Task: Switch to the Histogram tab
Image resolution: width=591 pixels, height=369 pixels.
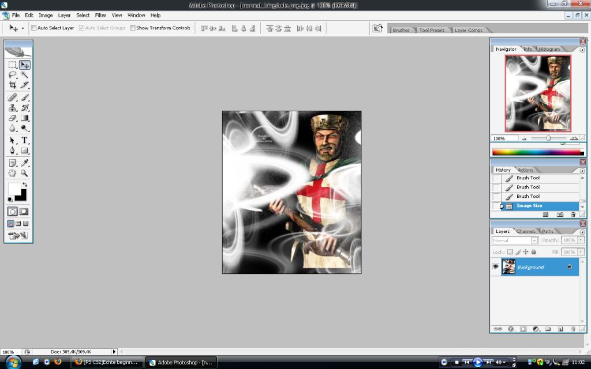Action: pos(549,49)
